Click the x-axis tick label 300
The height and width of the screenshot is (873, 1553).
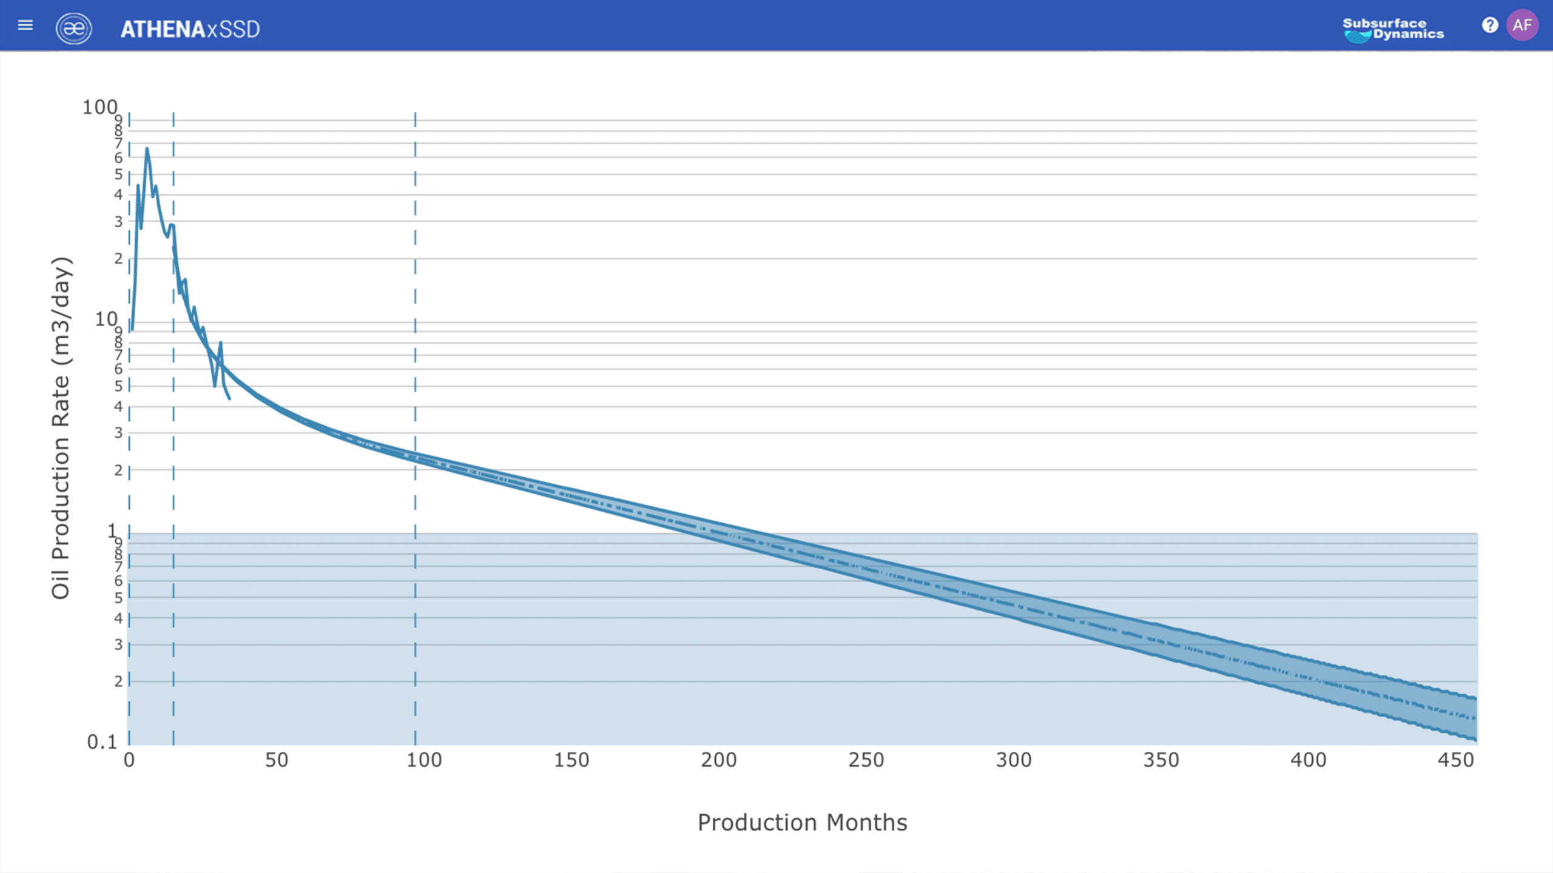[1014, 760]
